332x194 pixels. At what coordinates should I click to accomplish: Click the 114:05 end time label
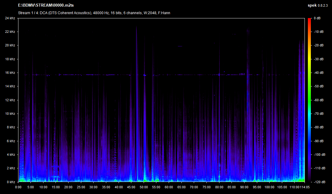(x=305, y=187)
